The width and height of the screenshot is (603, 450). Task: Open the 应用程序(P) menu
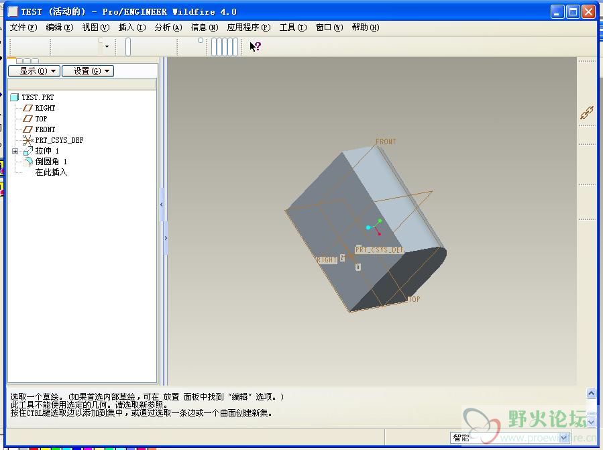pos(248,27)
